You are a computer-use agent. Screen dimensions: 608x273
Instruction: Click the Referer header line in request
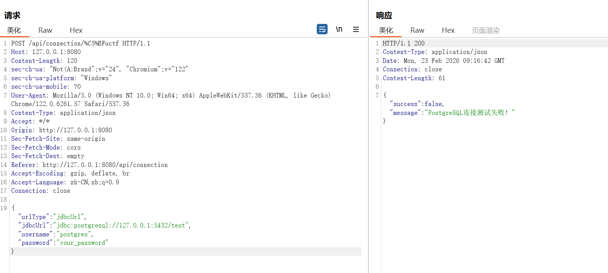[x=89, y=165]
